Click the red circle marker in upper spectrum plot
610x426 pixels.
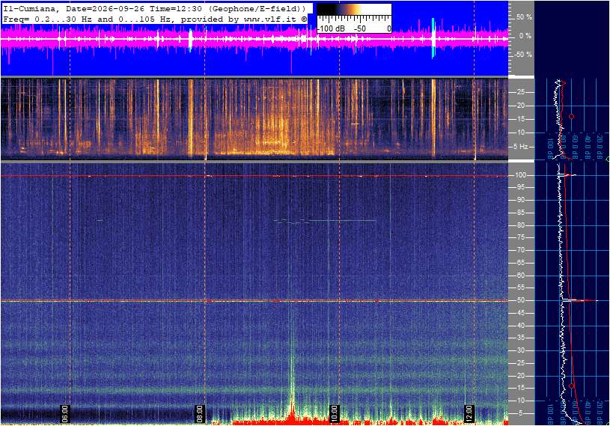click(572, 117)
